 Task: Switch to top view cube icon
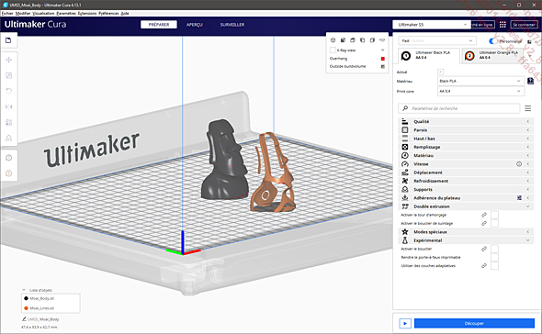[x=353, y=40]
